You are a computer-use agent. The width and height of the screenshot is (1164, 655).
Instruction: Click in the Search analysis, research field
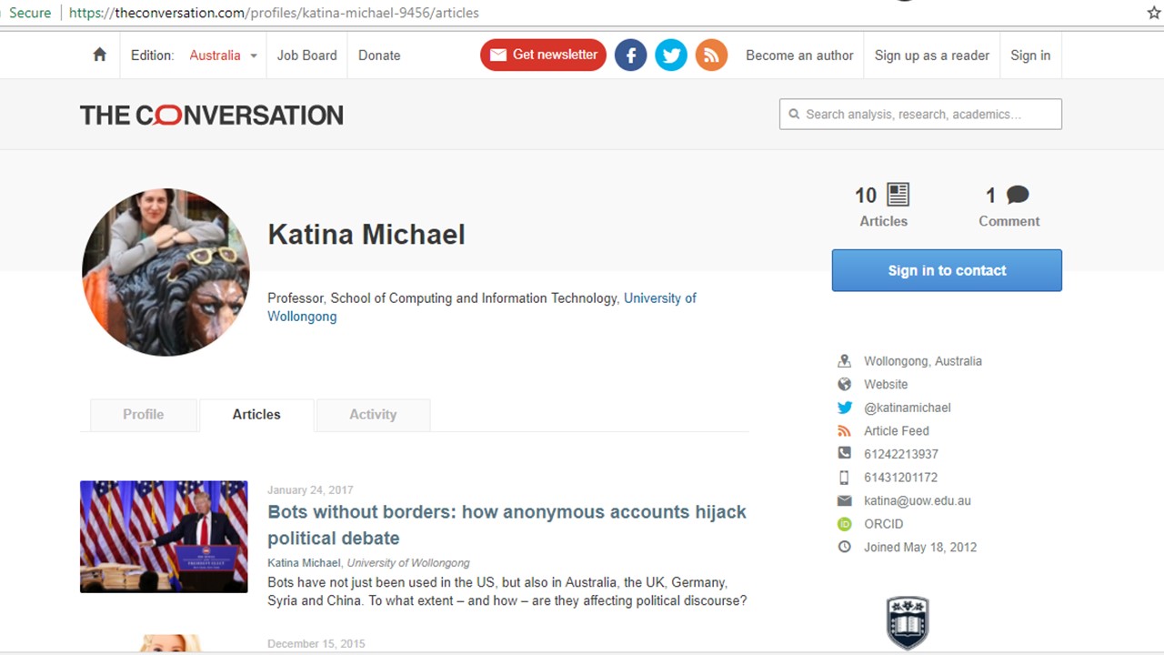click(x=920, y=115)
